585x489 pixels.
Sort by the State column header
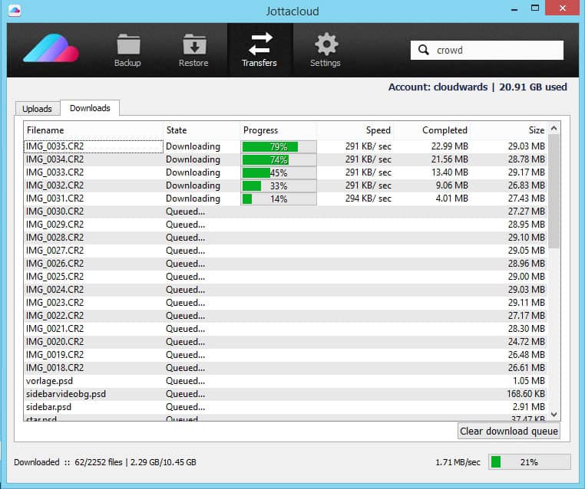(202, 130)
